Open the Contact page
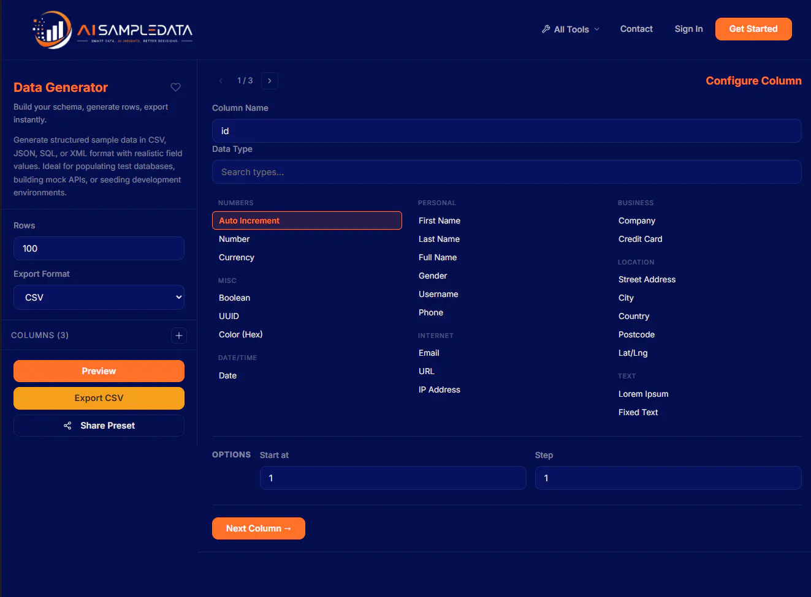This screenshot has height=597, width=811. click(x=636, y=29)
